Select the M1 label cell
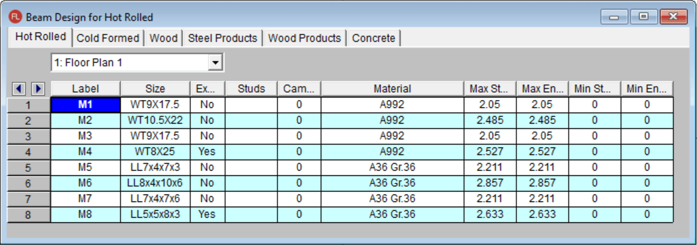The image size is (697, 245). coord(85,105)
